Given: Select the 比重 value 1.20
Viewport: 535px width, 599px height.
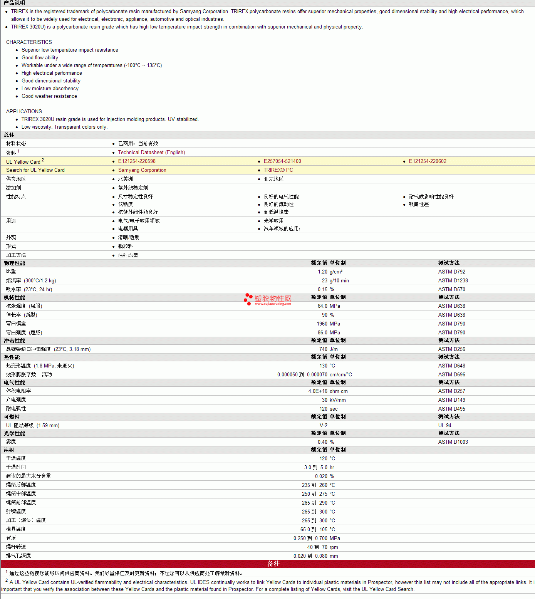Looking at the screenshot, I should pos(322,272).
